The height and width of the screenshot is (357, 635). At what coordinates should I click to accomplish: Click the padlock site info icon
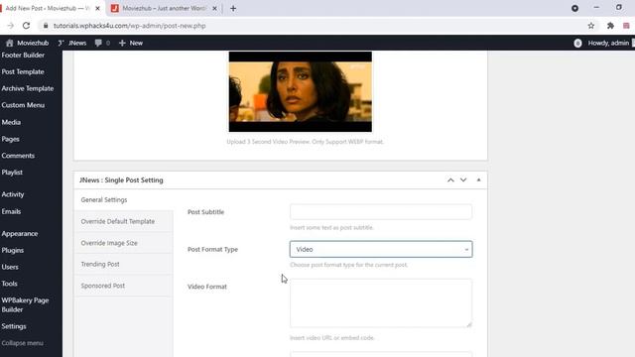coord(46,26)
